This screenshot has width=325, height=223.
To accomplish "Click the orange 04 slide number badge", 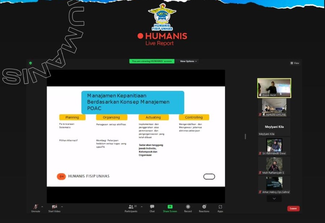I will click(62, 177).
